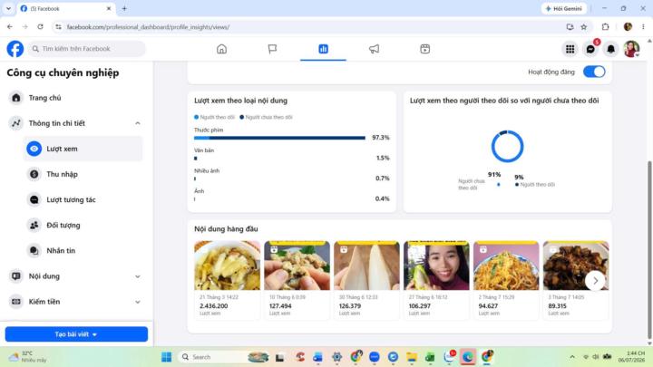This screenshot has width=653, height=367.
Task: Expand the Kiếm tiền section
Action: pyautogui.click(x=138, y=302)
